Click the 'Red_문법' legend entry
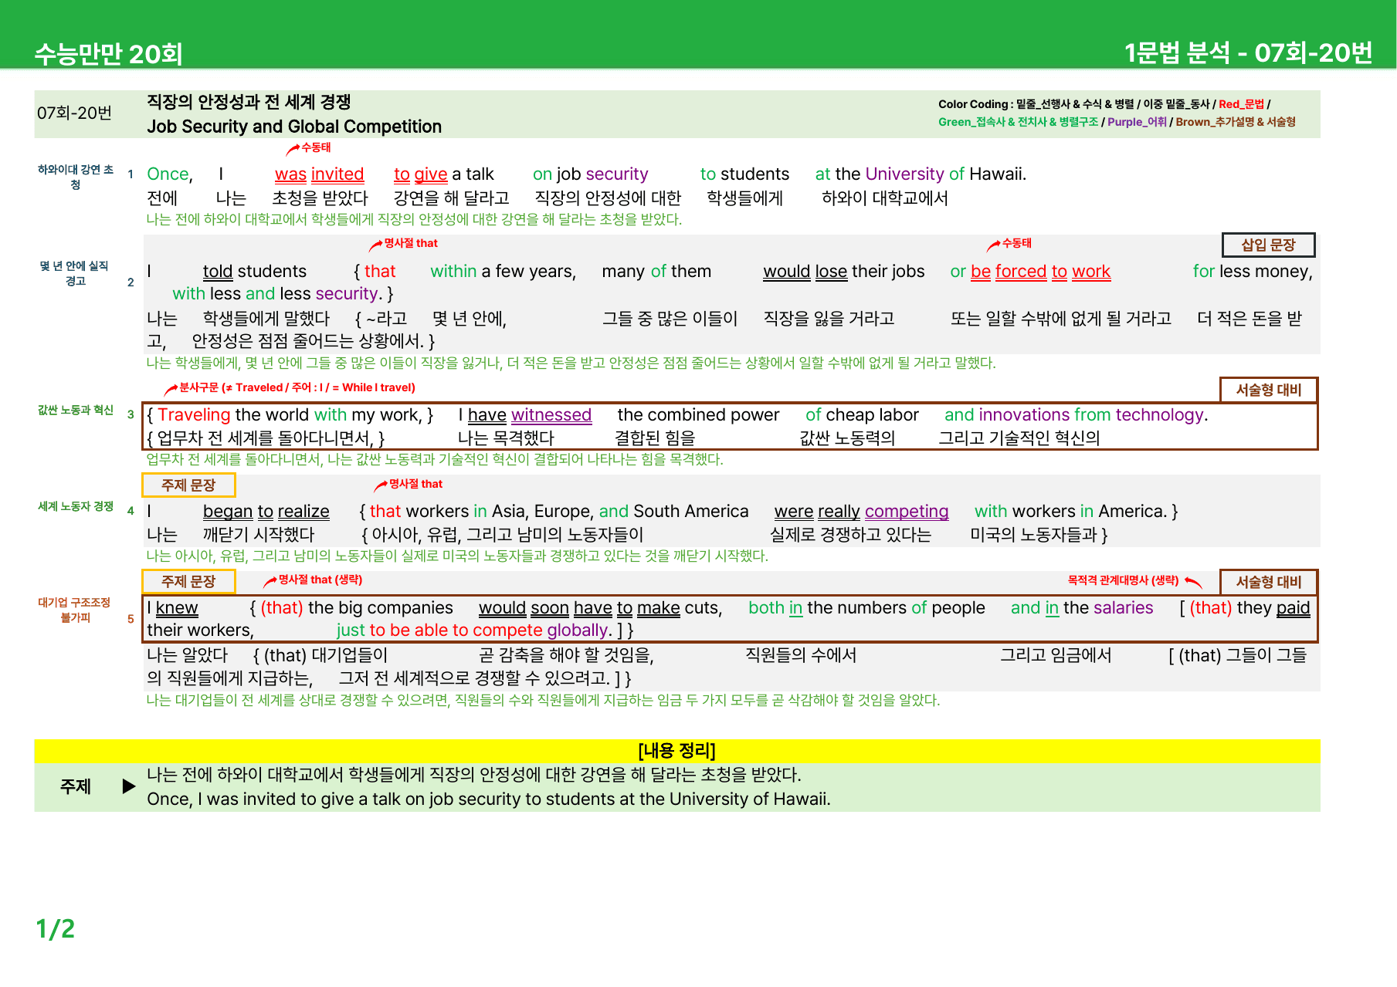 point(1242,104)
